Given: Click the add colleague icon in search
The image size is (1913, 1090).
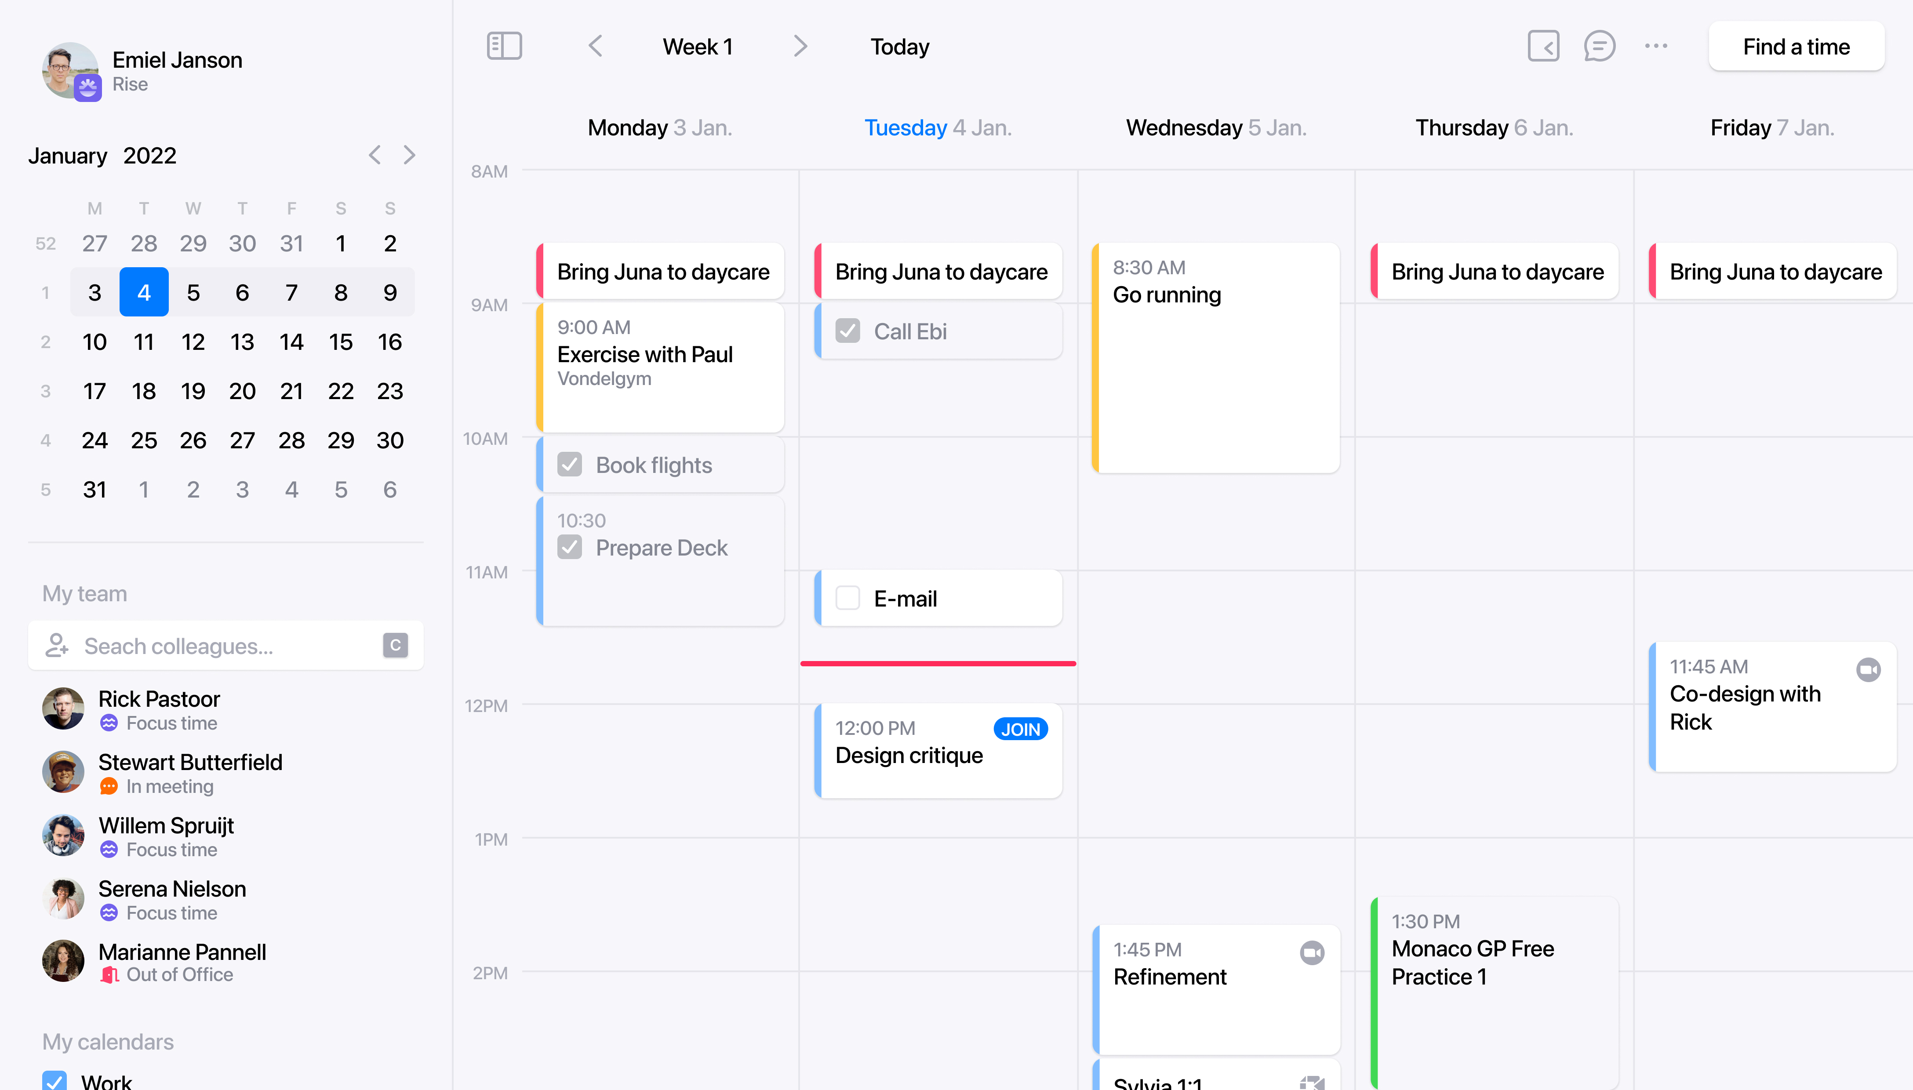Looking at the screenshot, I should tap(57, 645).
